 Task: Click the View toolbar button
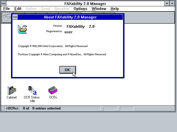(x=7, y=18)
